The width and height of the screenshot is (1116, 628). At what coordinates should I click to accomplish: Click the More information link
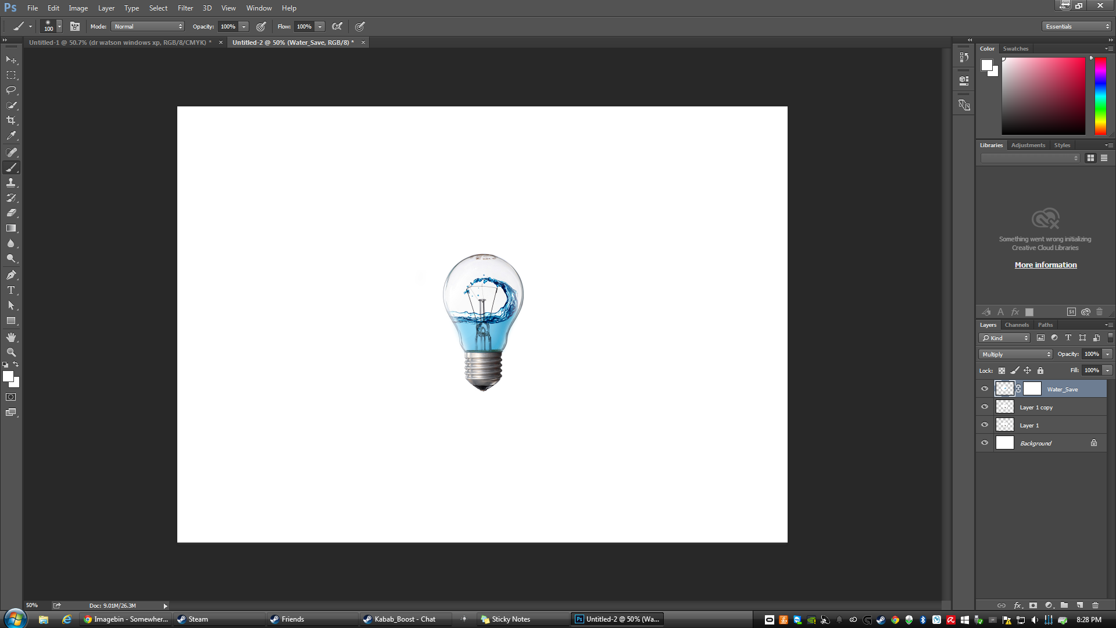pos(1046,265)
